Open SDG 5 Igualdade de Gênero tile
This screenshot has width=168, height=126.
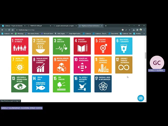coord(103,46)
